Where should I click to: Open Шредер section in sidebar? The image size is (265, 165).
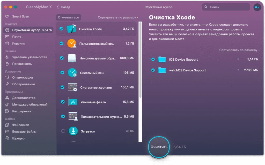click(18, 138)
